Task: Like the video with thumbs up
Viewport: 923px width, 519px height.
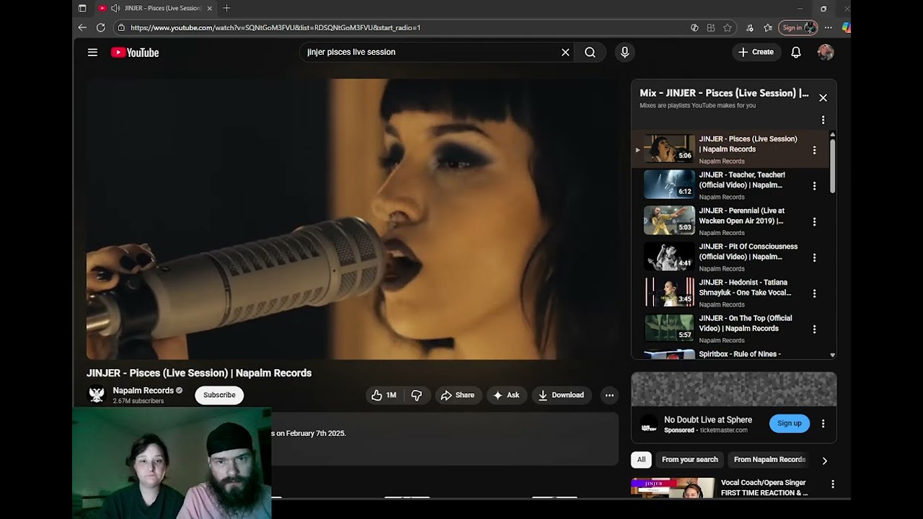Action: pyautogui.click(x=384, y=395)
